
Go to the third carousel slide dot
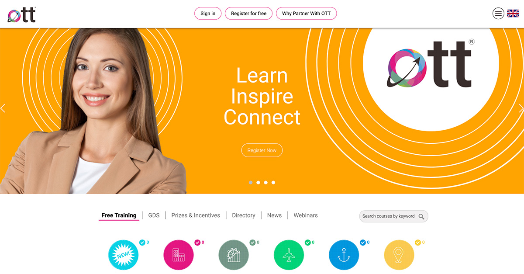[266, 183]
